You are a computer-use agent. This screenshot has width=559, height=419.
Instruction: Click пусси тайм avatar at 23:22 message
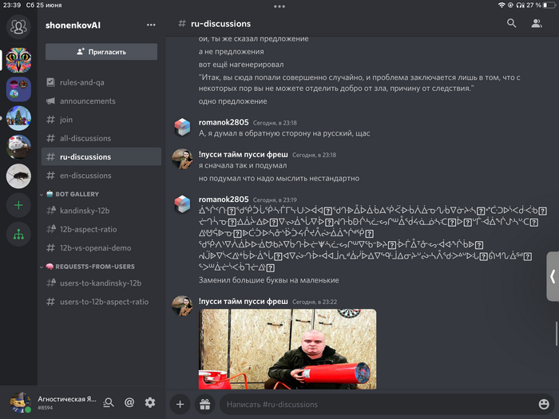(182, 306)
